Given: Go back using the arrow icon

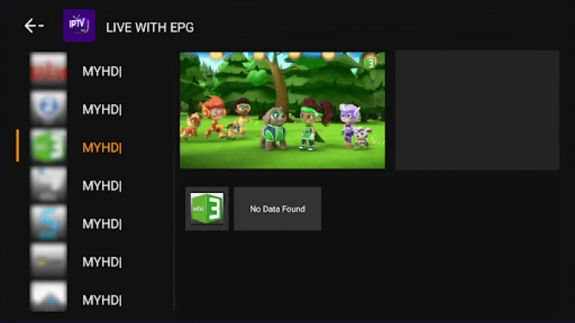Looking at the screenshot, I should (34, 26).
